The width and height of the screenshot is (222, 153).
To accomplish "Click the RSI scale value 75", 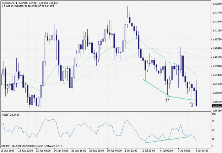I will click(213, 121).
